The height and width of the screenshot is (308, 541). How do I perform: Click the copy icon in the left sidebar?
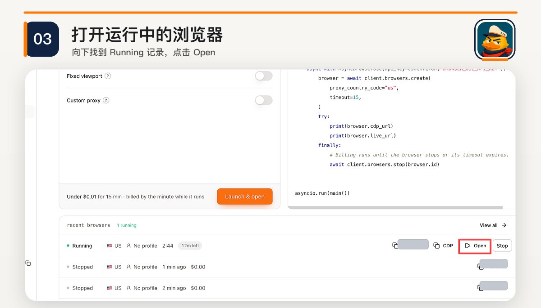point(28,263)
